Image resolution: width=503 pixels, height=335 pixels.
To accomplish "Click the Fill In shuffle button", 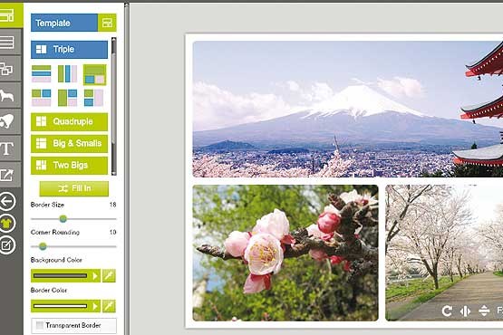I will (74, 188).
